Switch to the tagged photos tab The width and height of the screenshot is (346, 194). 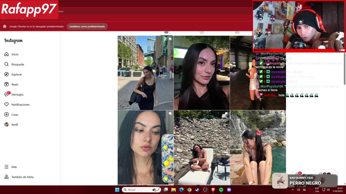point(237,32)
